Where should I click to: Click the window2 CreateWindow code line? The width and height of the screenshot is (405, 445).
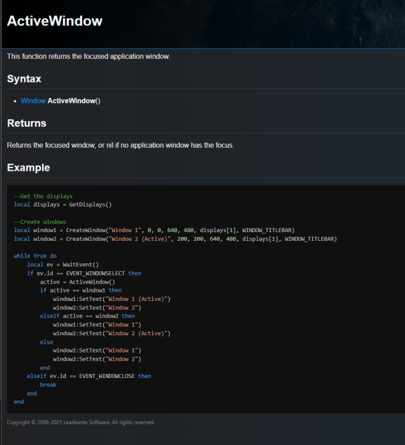pos(175,239)
